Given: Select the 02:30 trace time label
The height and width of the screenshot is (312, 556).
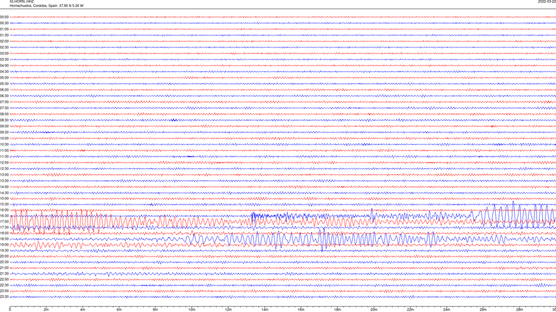Looking at the screenshot, I should click(x=4, y=47).
